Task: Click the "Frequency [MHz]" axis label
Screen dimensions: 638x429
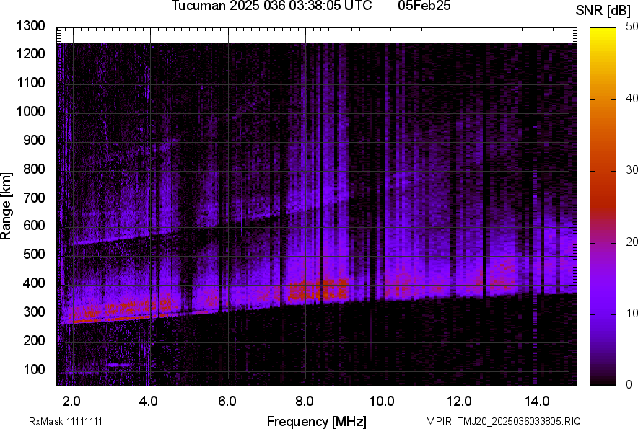Action: click(x=317, y=421)
